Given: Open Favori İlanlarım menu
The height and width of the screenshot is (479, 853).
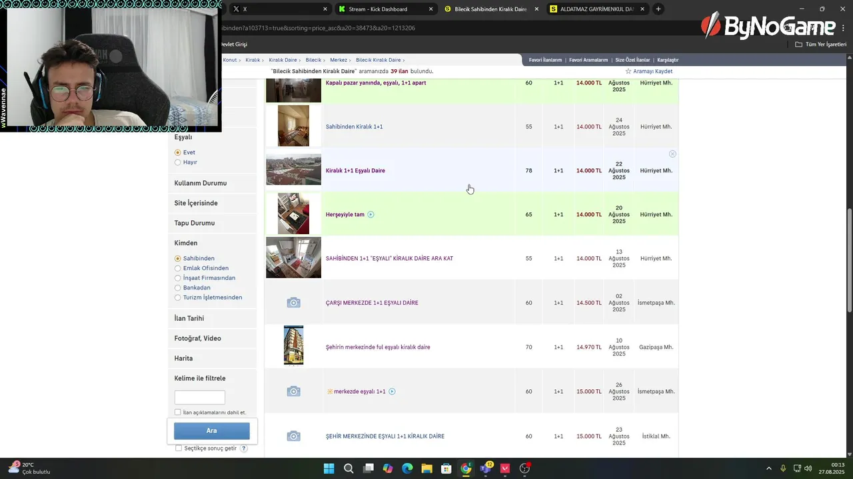Looking at the screenshot, I should (545, 60).
